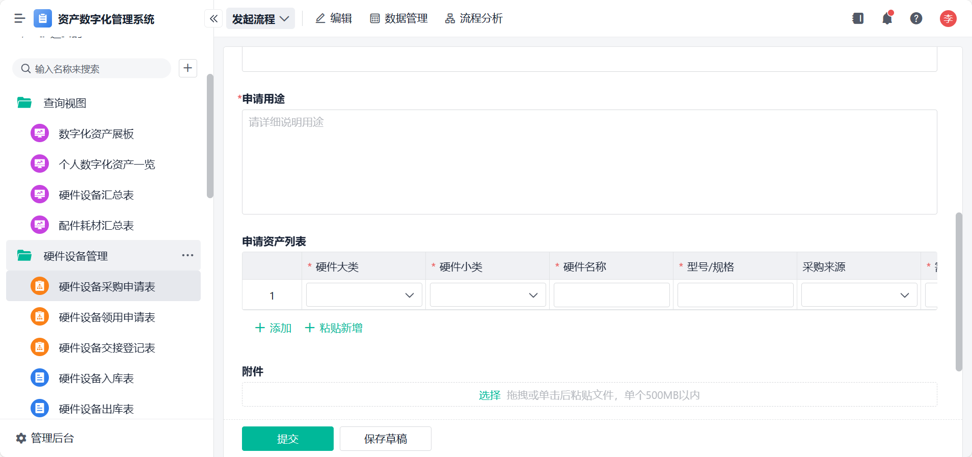The height and width of the screenshot is (457, 972).
Task: Open more options for 硬件设备管理 folder
Action: pos(187,255)
